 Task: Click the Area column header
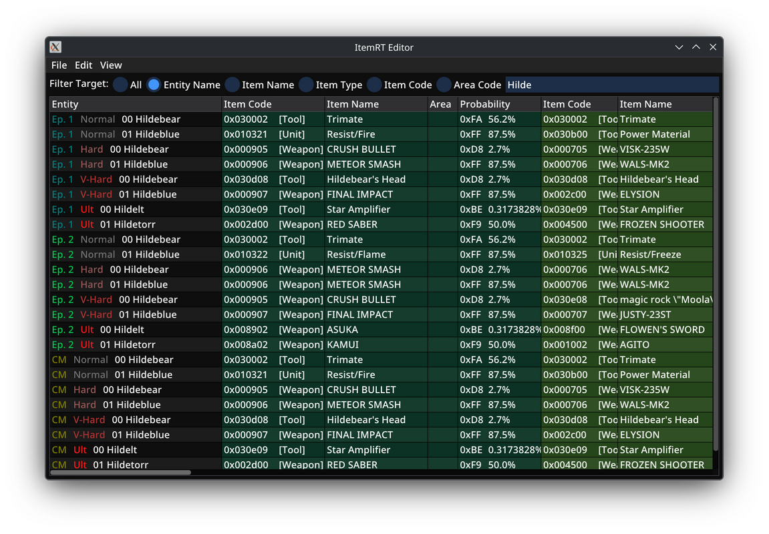(x=442, y=104)
